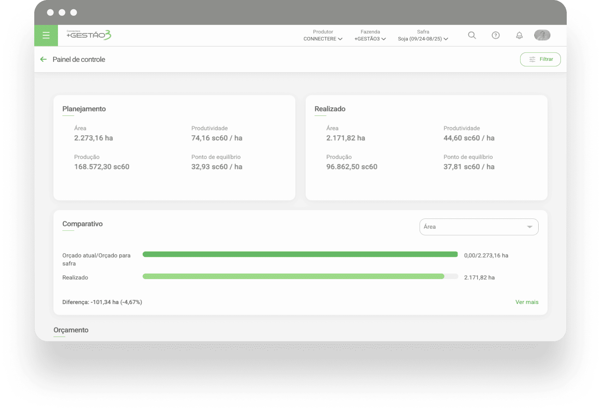The height and width of the screenshot is (410, 601).
Task: Click the Orçado atual/Orçado para safra bar
Action: pyautogui.click(x=300, y=254)
